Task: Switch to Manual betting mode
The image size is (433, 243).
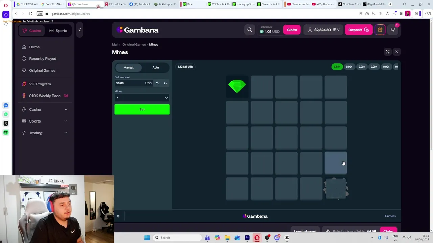Action: 129,67
